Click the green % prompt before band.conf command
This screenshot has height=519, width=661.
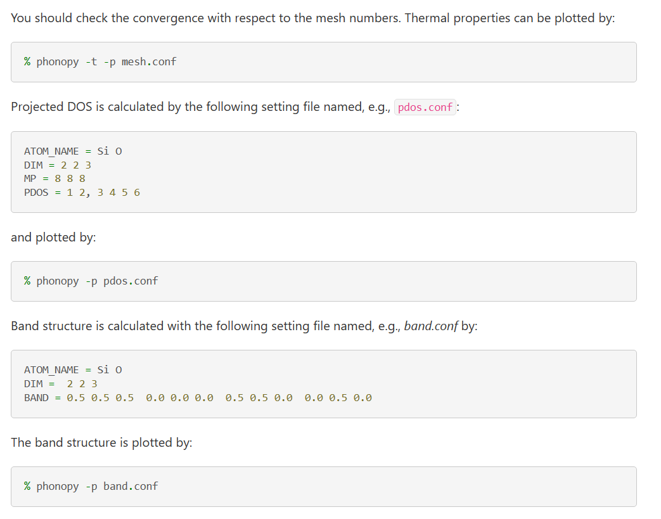(27, 487)
